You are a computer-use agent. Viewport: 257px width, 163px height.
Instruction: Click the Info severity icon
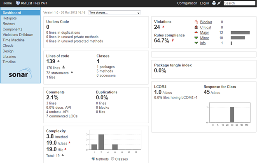click(x=196, y=43)
